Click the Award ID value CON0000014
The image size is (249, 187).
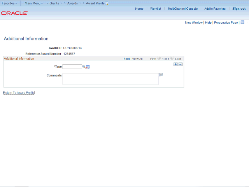(72, 48)
